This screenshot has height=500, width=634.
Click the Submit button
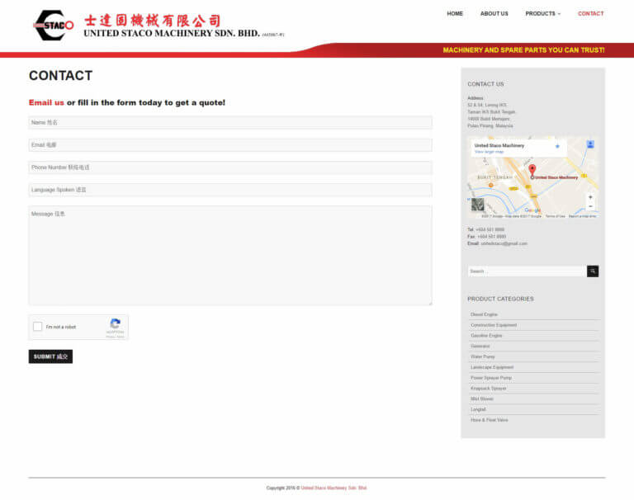(50, 356)
